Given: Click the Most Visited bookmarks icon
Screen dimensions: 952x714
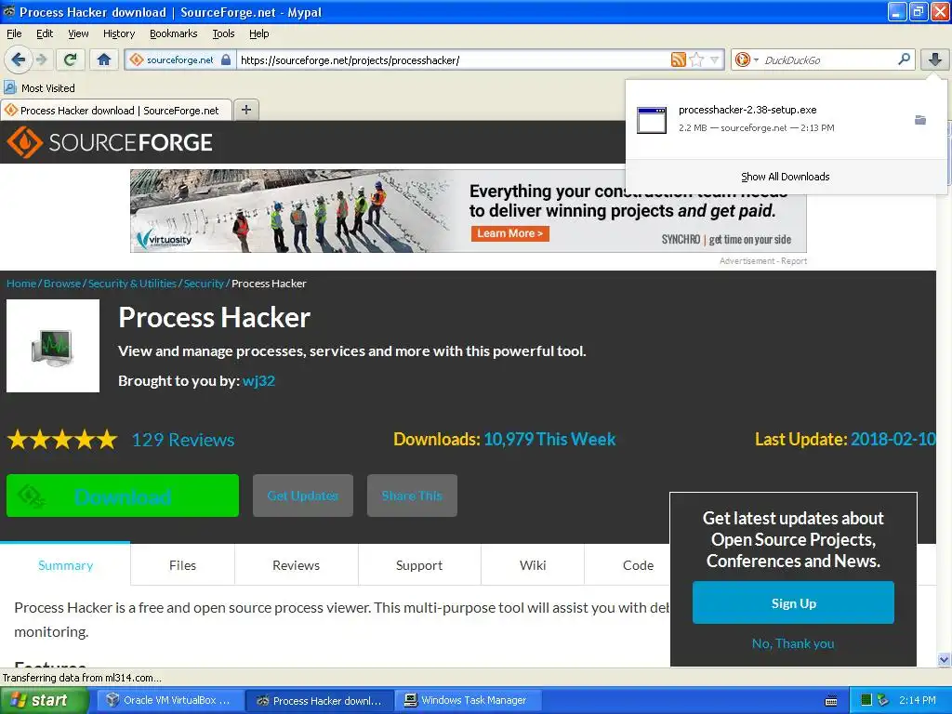Looking at the screenshot, I should pyautogui.click(x=10, y=87).
